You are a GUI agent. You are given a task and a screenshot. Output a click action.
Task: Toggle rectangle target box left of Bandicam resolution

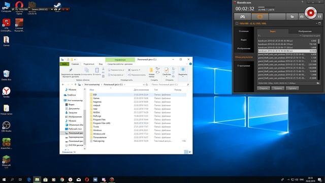coord(237,23)
